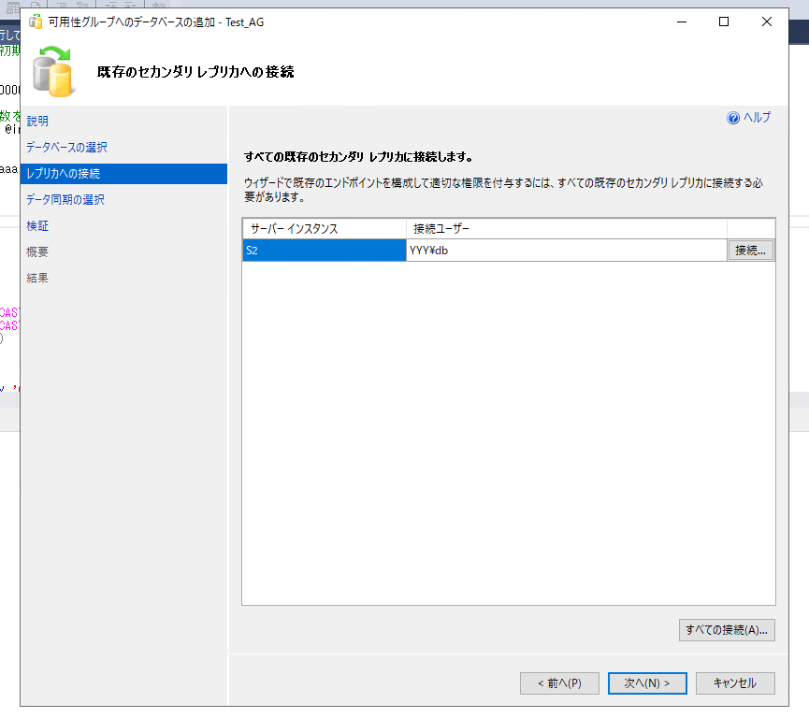Click the help icon beside ヘルプ
Image resolution: width=809 pixels, height=718 pixels.
732,118
